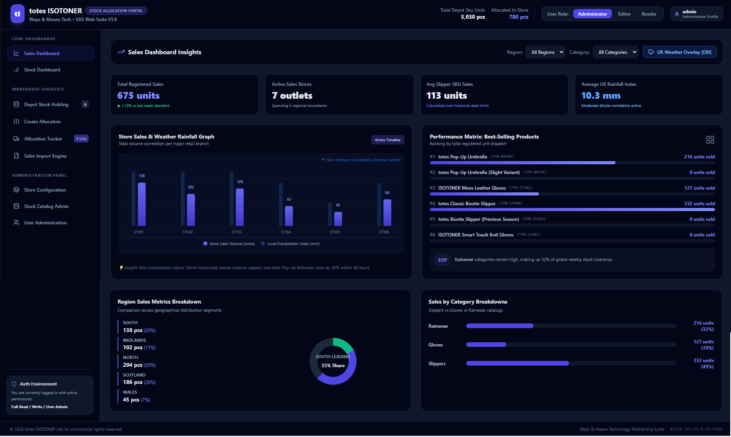Screen dimensions: 731x437
Task: Click the 'Build SAS-V1.0.39-PROD' footer text
Action: [x=696, y=429]
